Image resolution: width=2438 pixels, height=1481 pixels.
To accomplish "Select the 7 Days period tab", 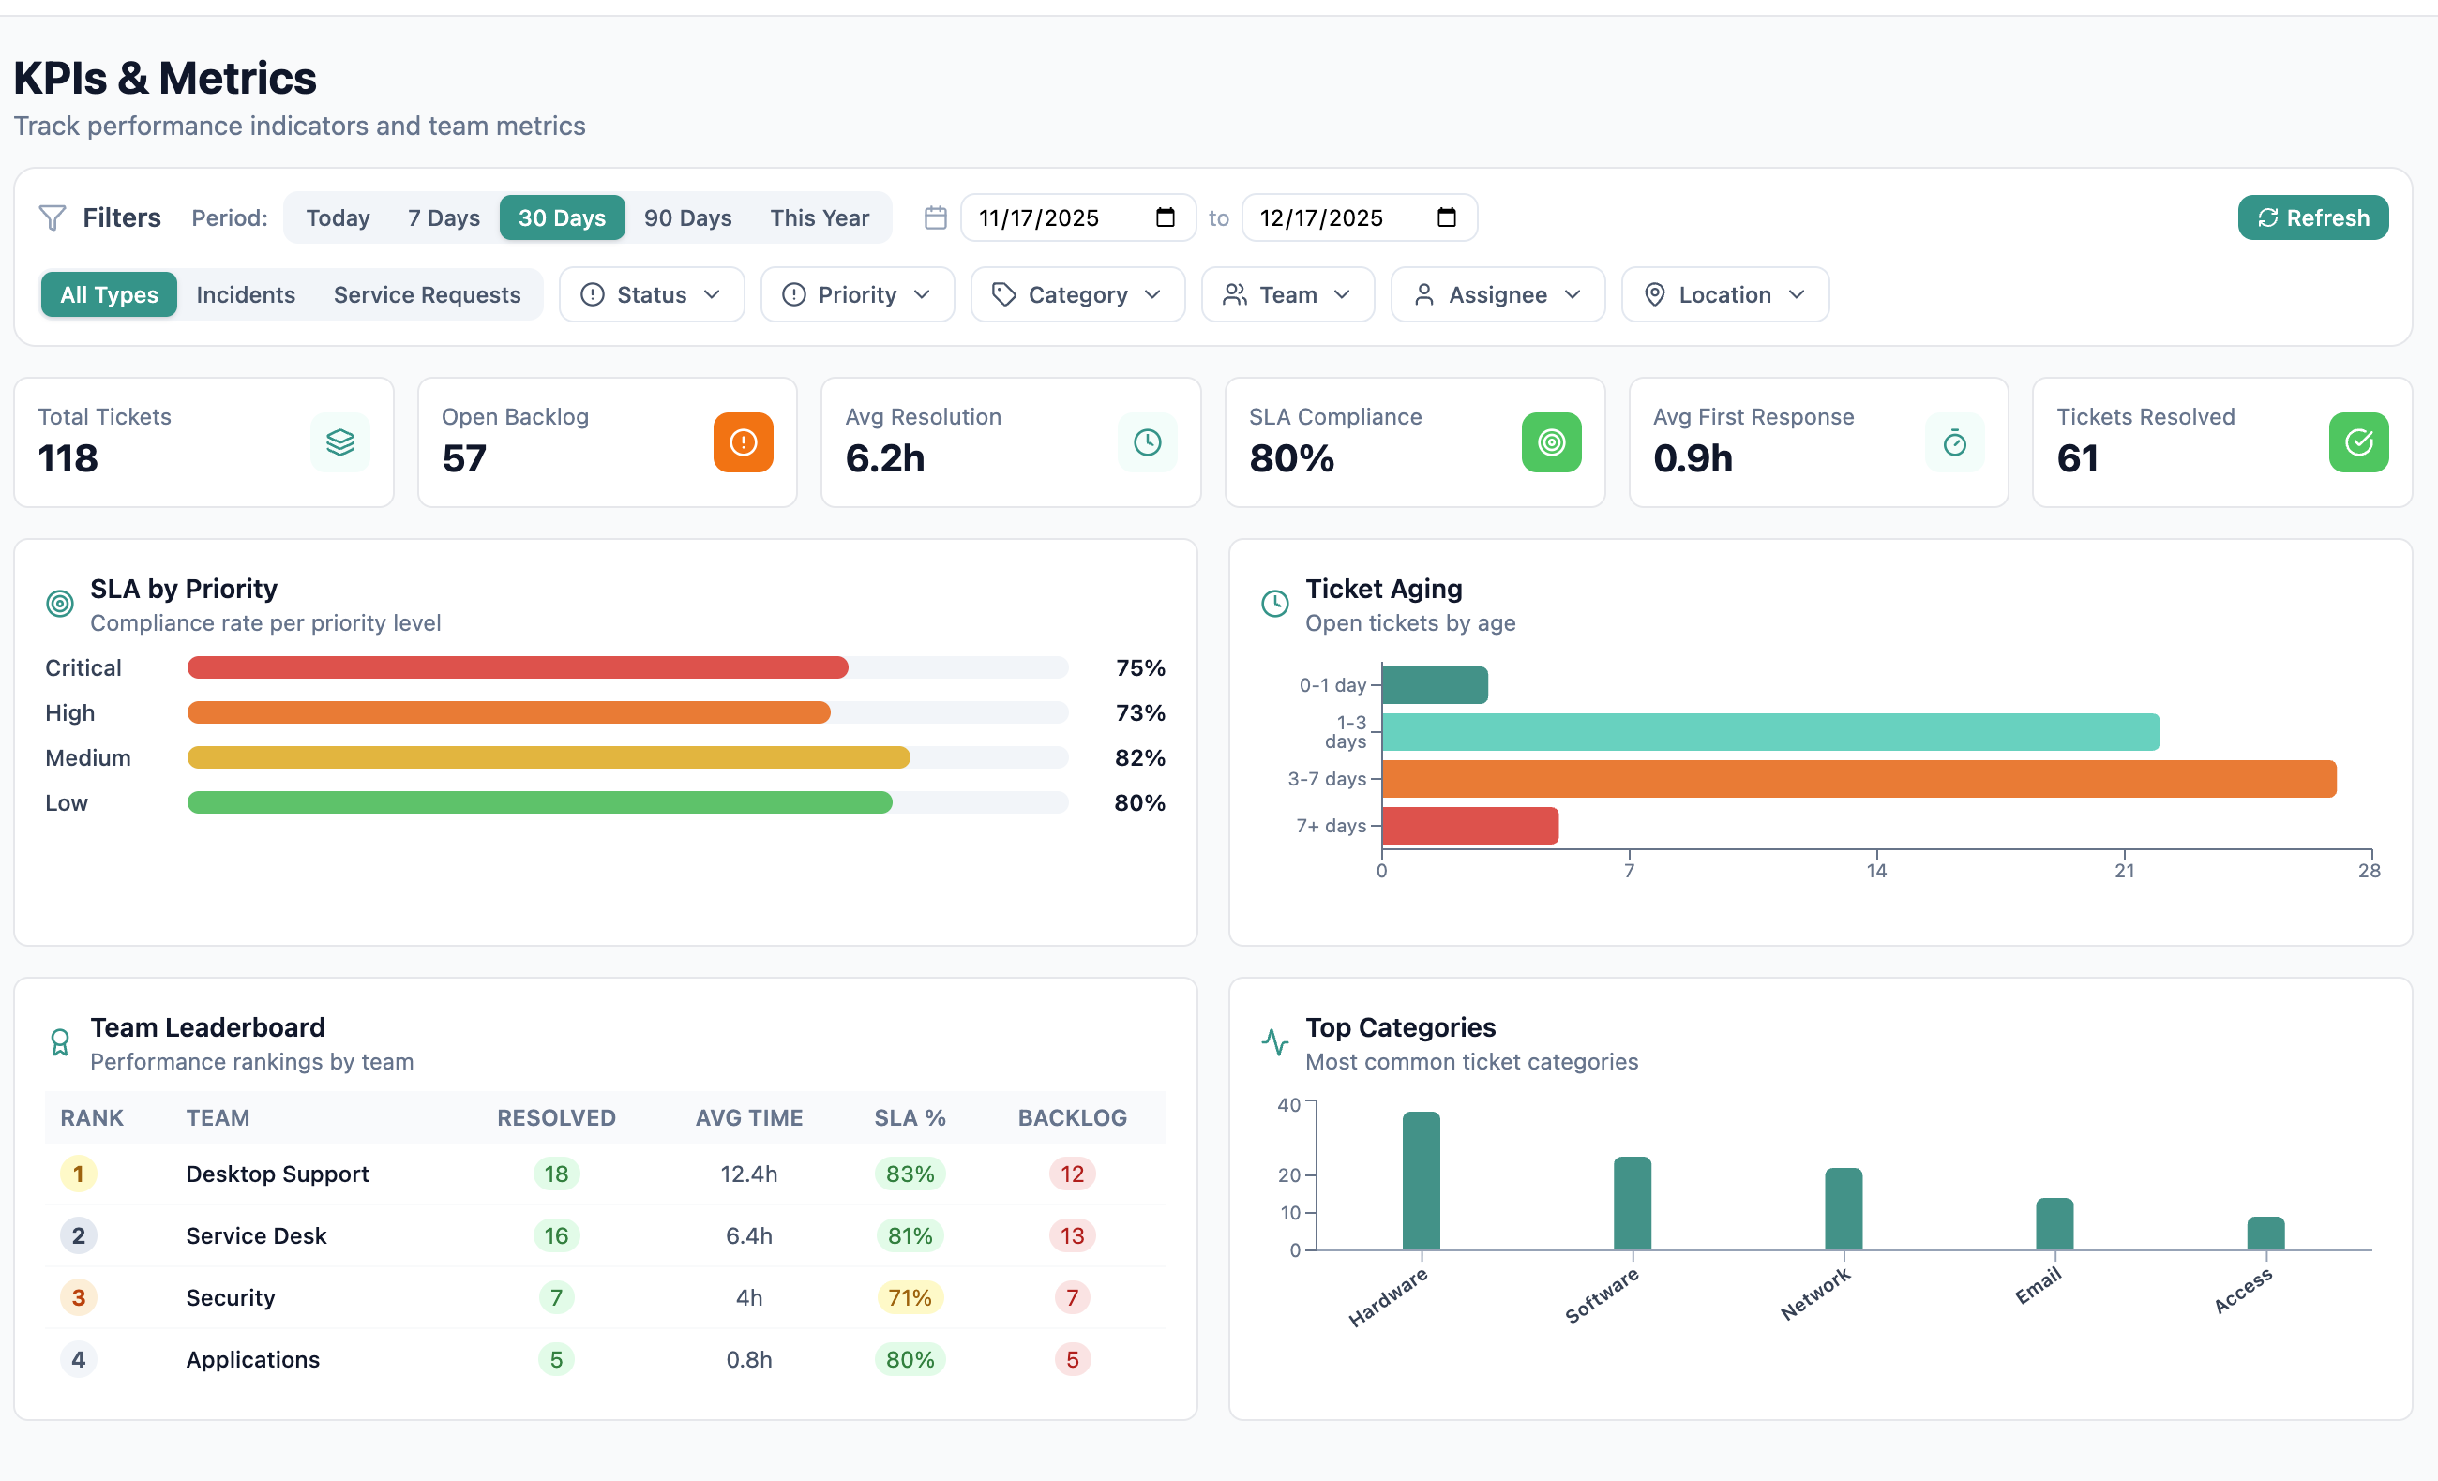I will [444, 217].
